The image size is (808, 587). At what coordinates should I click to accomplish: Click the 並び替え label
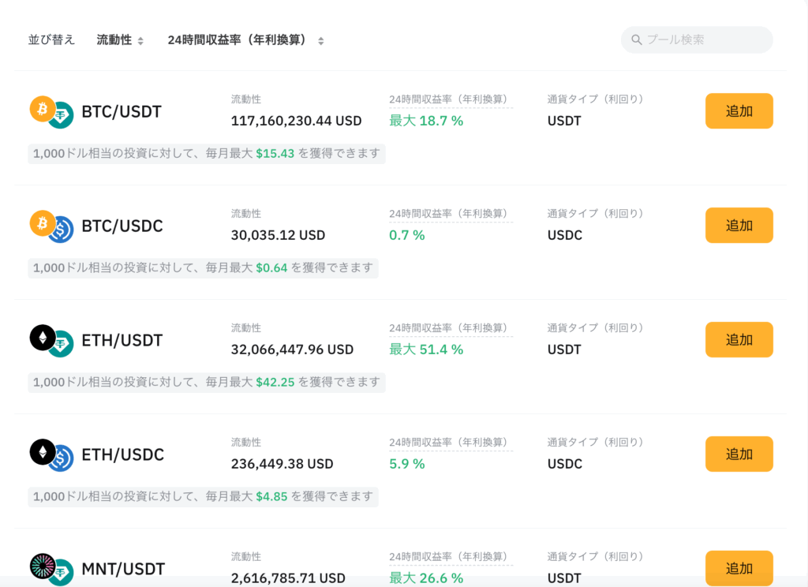[x=51, y=40]
